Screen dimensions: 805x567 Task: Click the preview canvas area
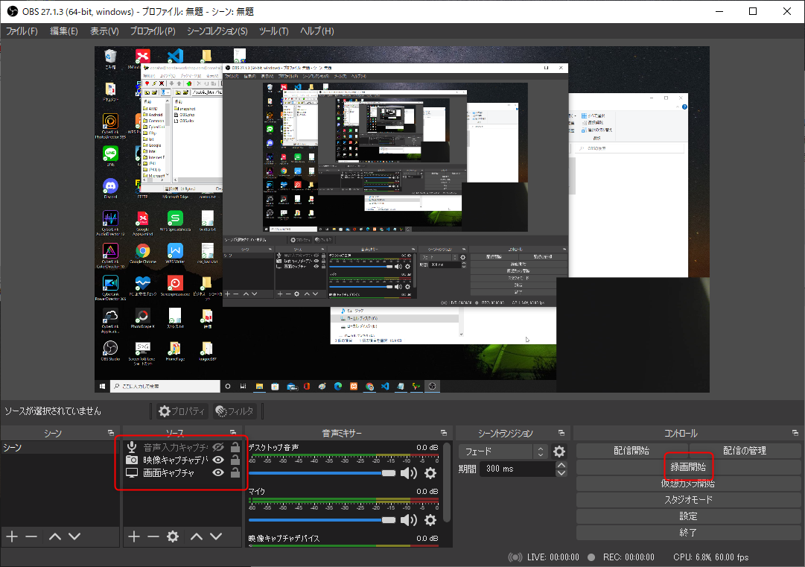click(402, 220)
